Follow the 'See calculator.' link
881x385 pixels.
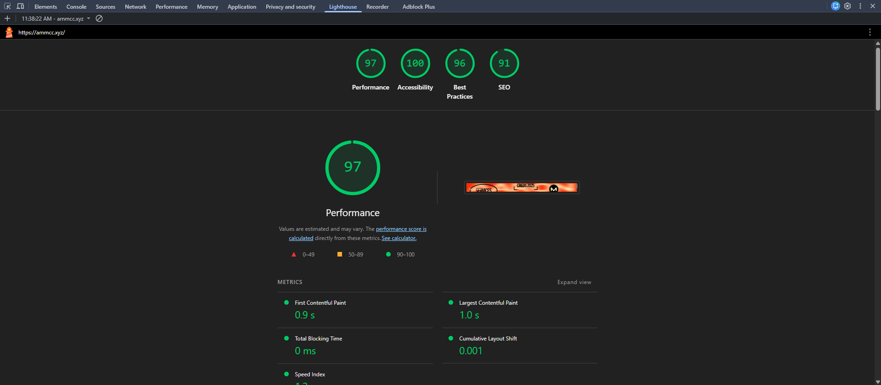pos(399,238)
